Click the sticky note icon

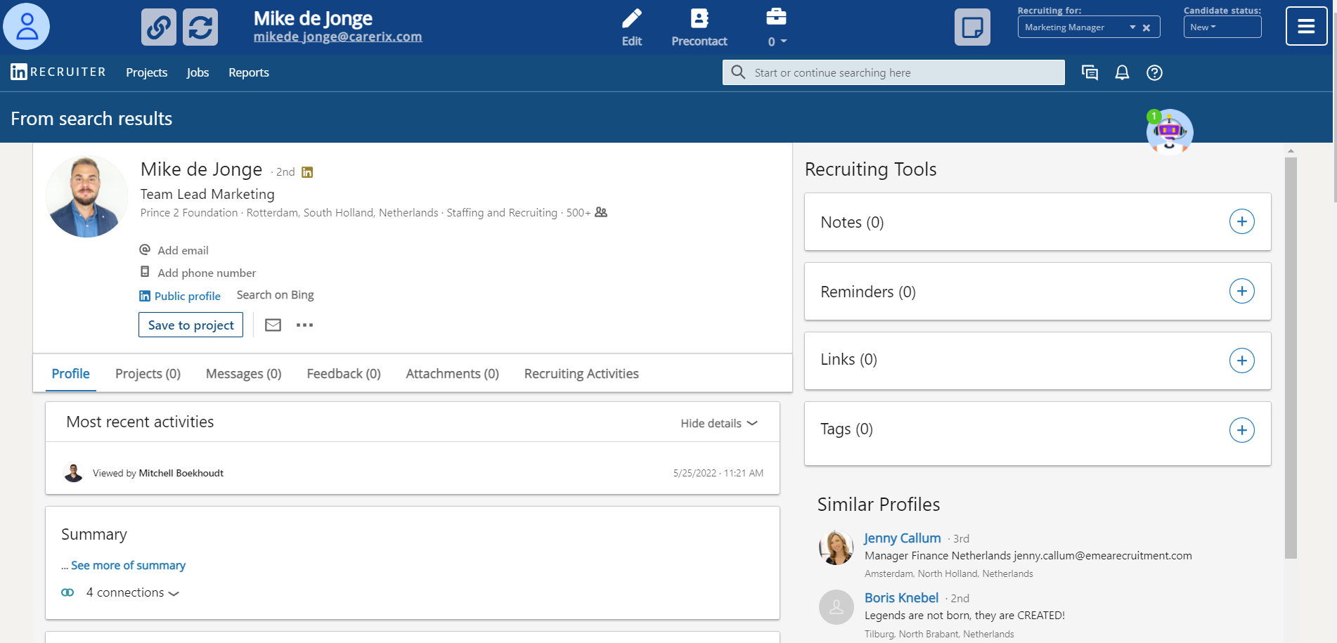tap(971, 27)
